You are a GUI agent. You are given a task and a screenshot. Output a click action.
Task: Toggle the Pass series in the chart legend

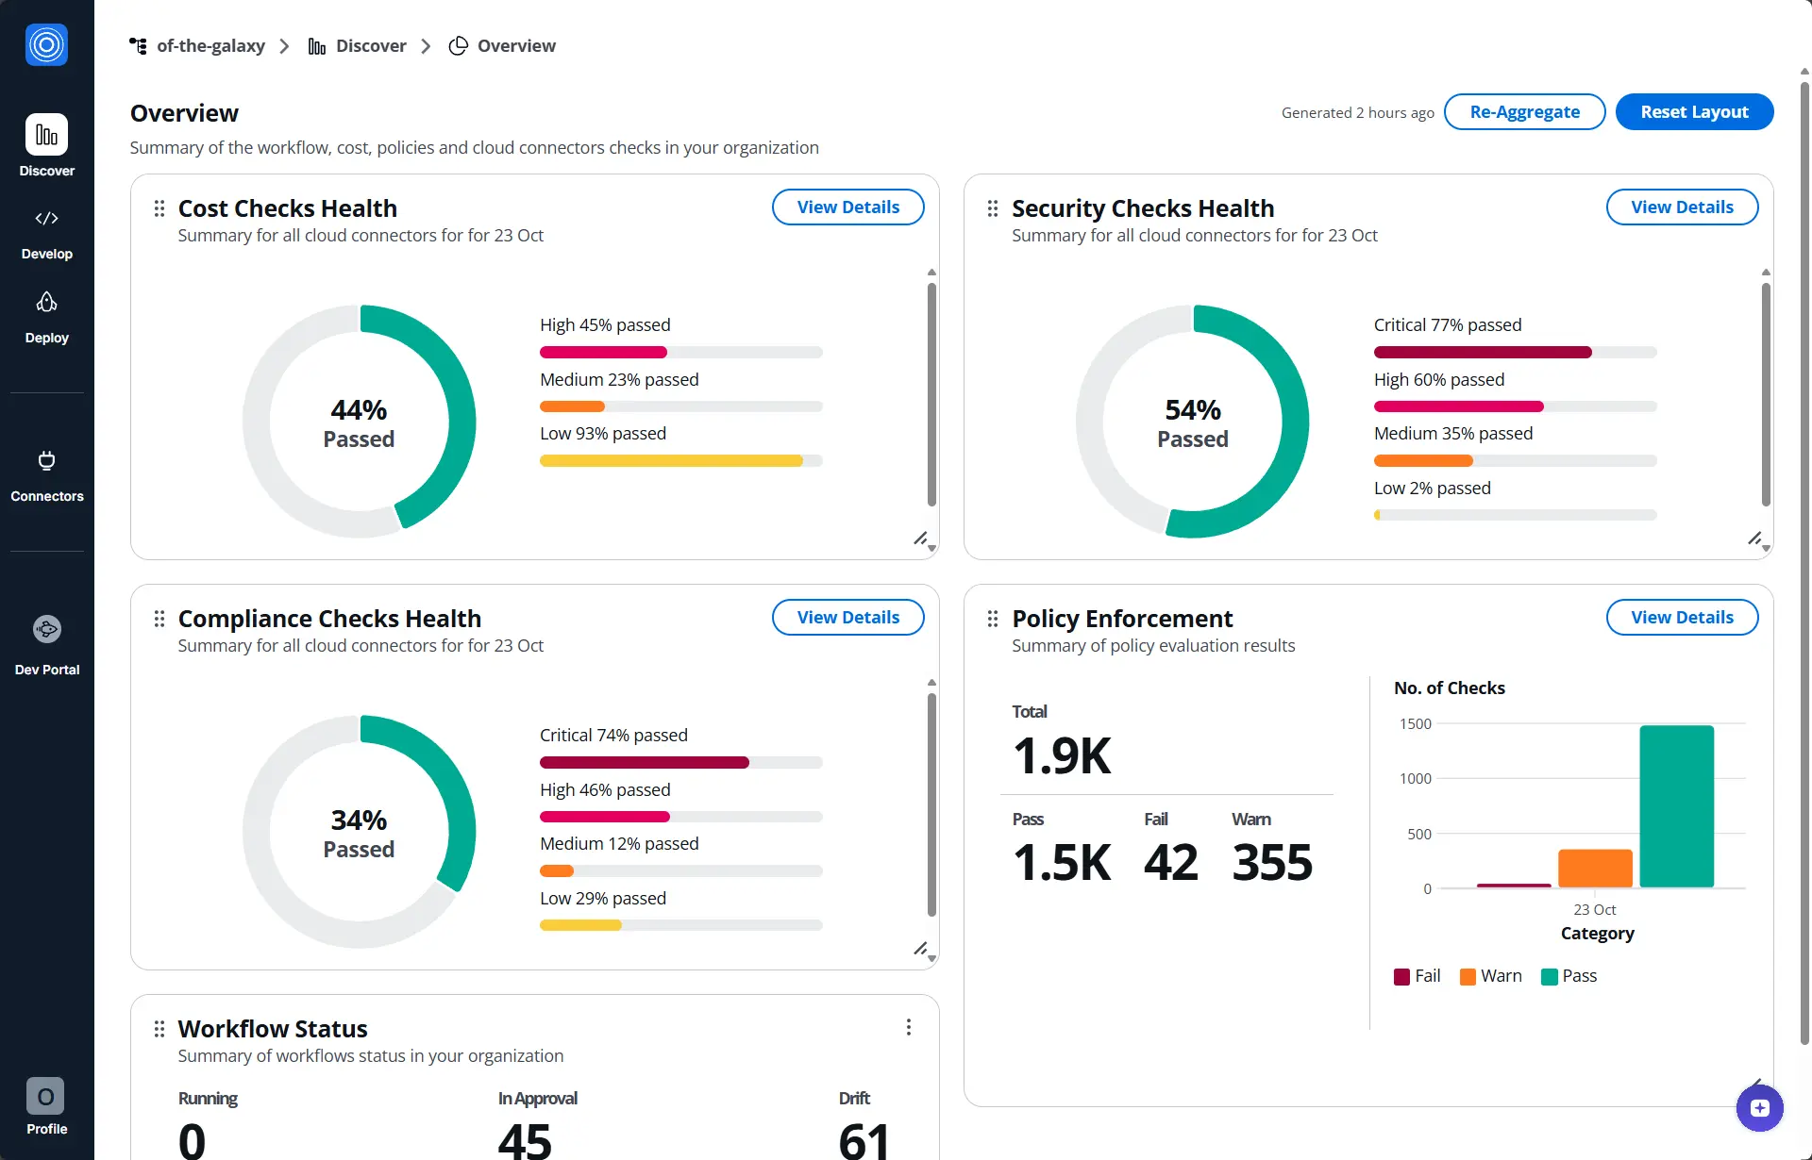[1569, 976]
